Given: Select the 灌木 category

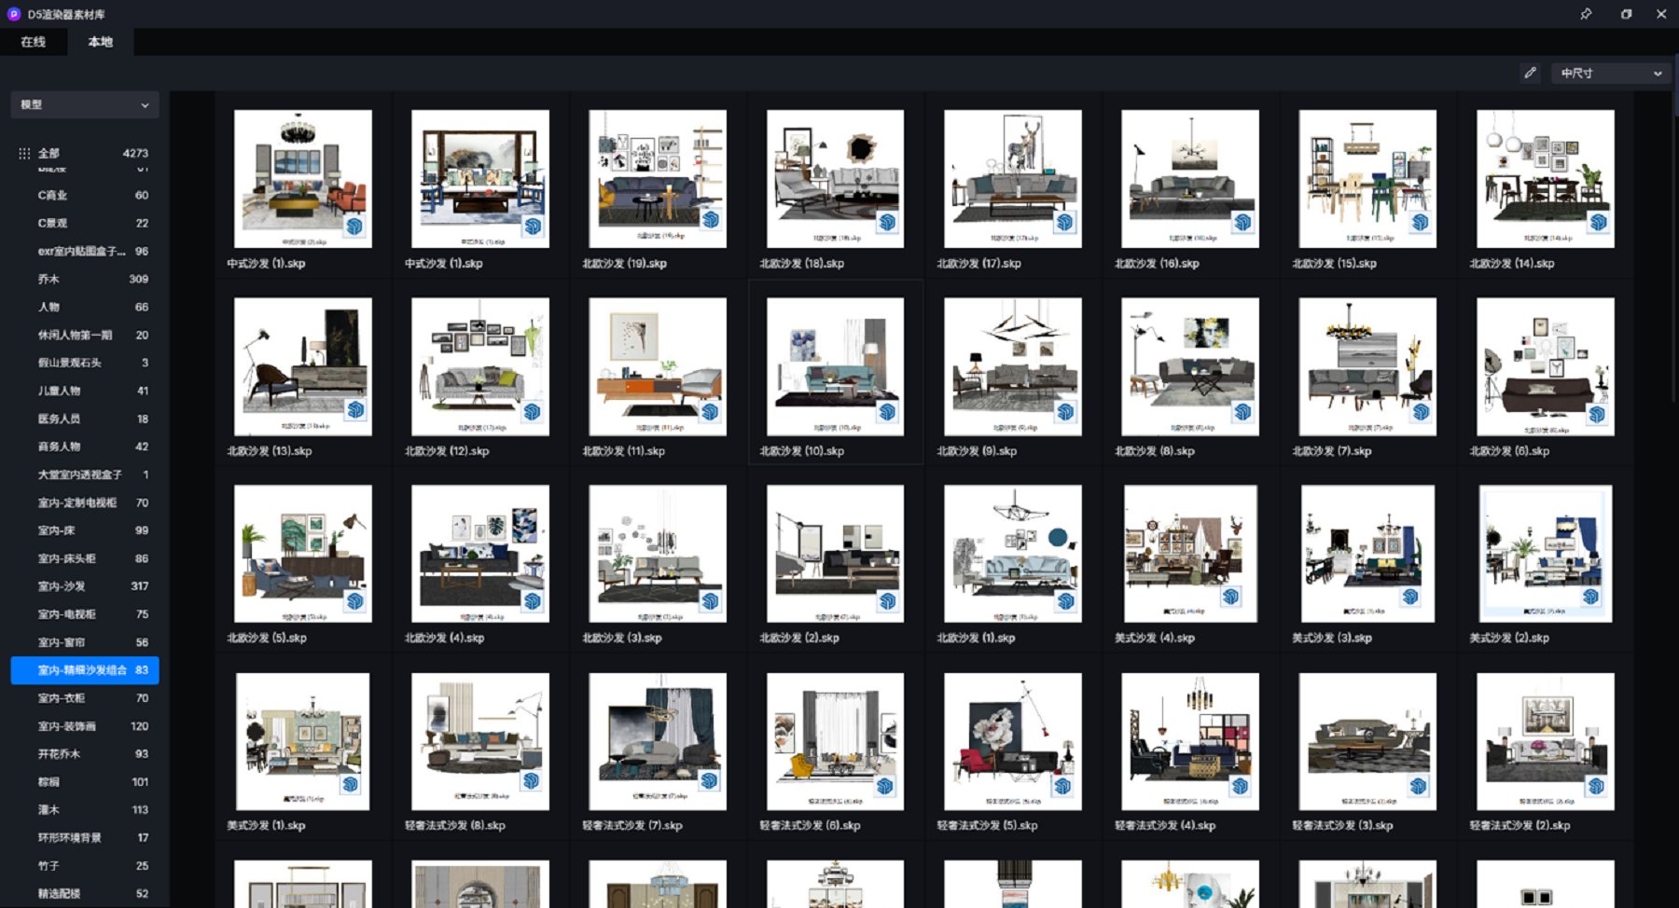Looking at the screenshot, I should [x=85, y=810].
